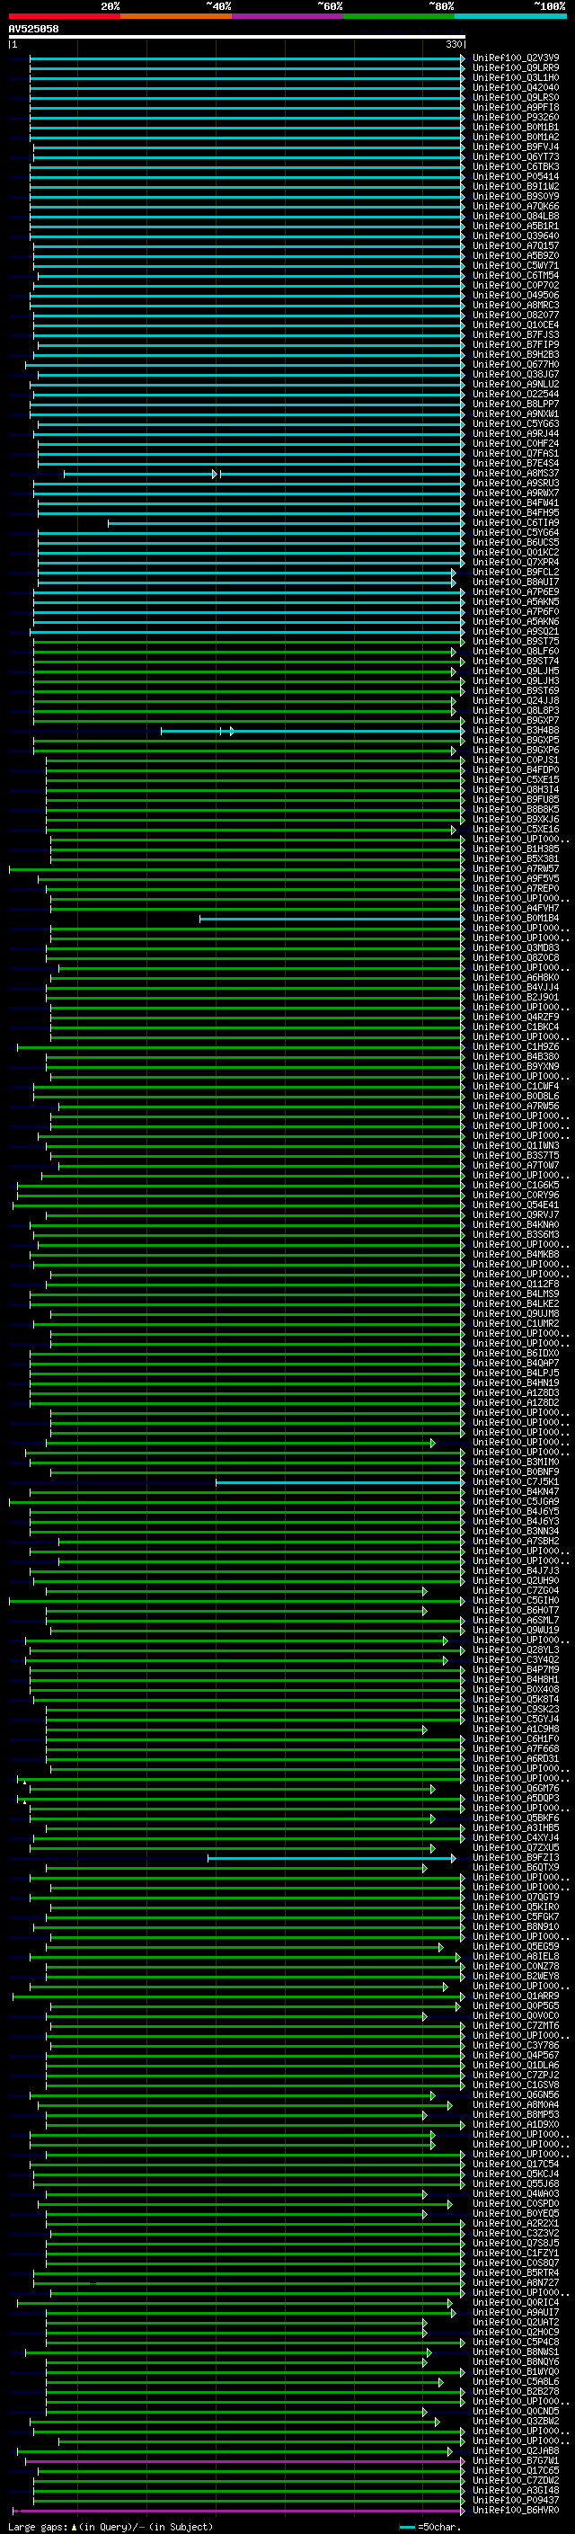
Task: Select hit label UniRef100_Q10CE4
Action: coord(516,325)
